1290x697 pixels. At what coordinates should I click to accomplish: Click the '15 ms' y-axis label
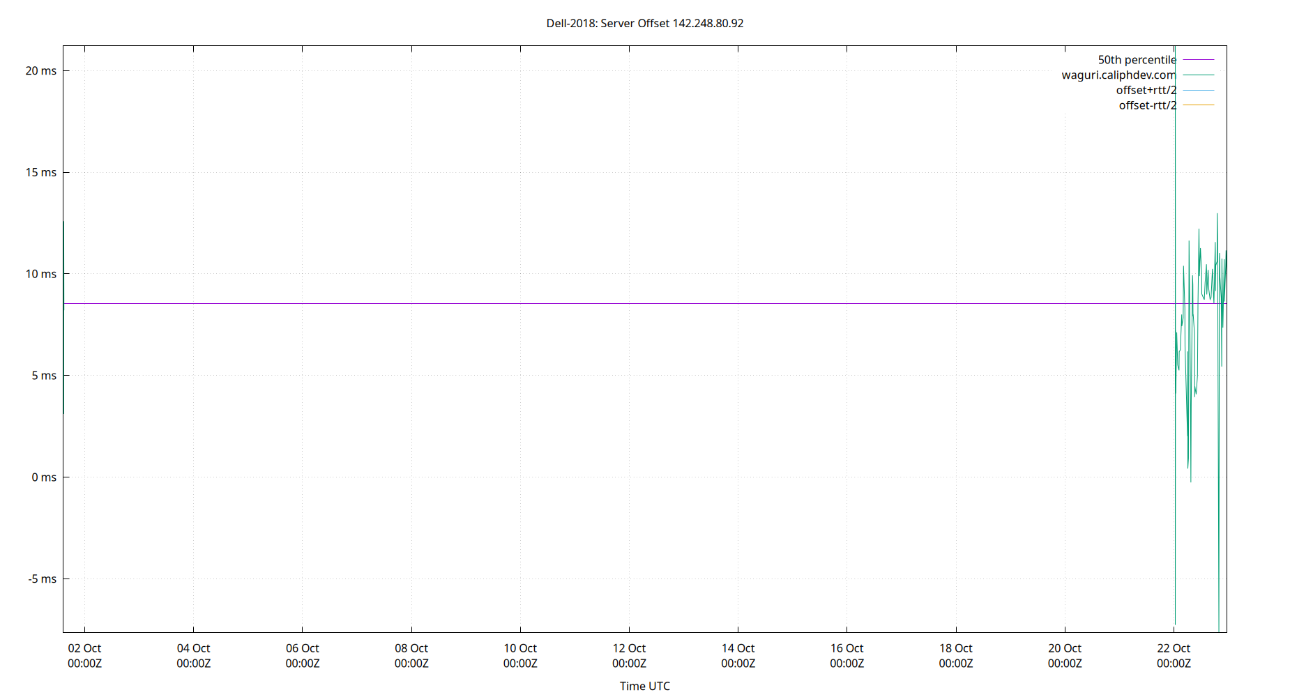pos(41,173)
